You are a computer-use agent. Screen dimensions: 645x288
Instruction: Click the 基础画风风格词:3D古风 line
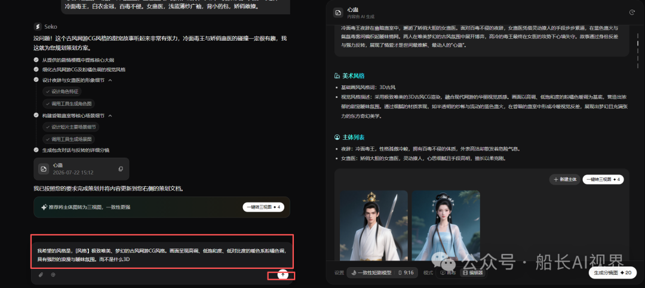[x=368, y=88]
